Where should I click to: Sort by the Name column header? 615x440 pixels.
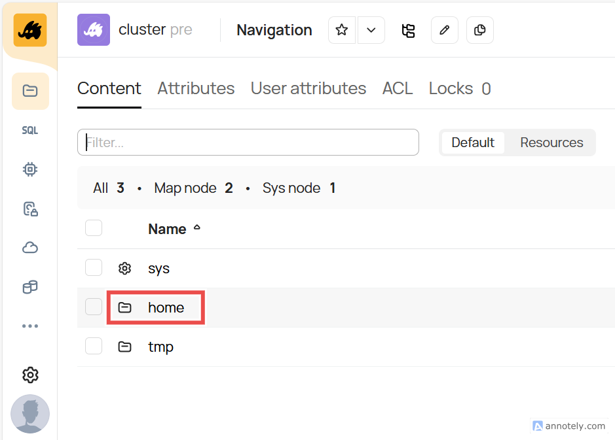click(x=167, y=229)
